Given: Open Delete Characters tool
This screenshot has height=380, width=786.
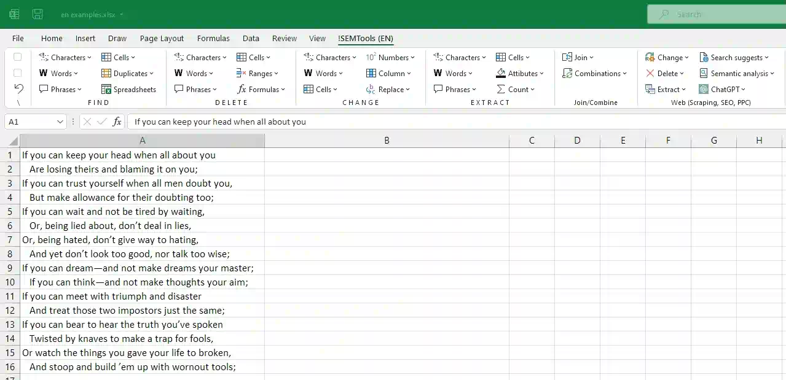Looking at the screenshot, I should coord(200,57).
